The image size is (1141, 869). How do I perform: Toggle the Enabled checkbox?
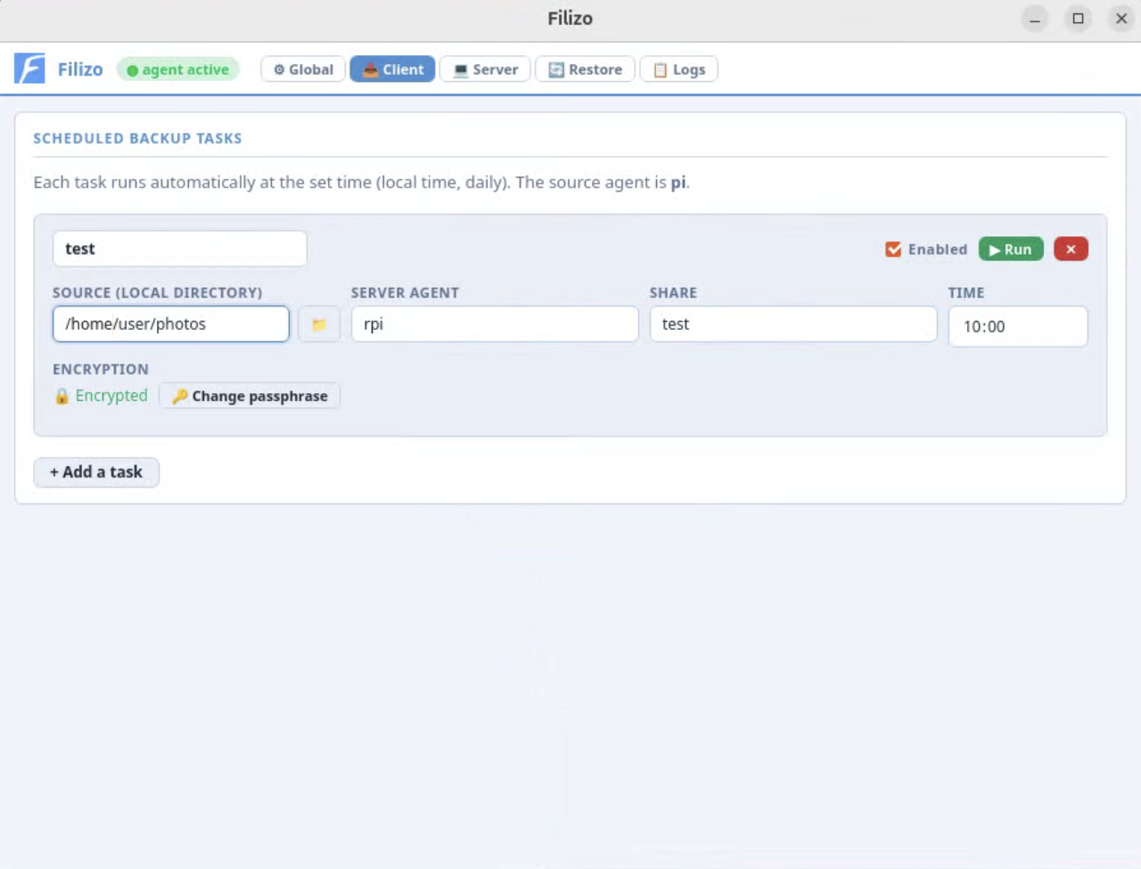(893, 250)
